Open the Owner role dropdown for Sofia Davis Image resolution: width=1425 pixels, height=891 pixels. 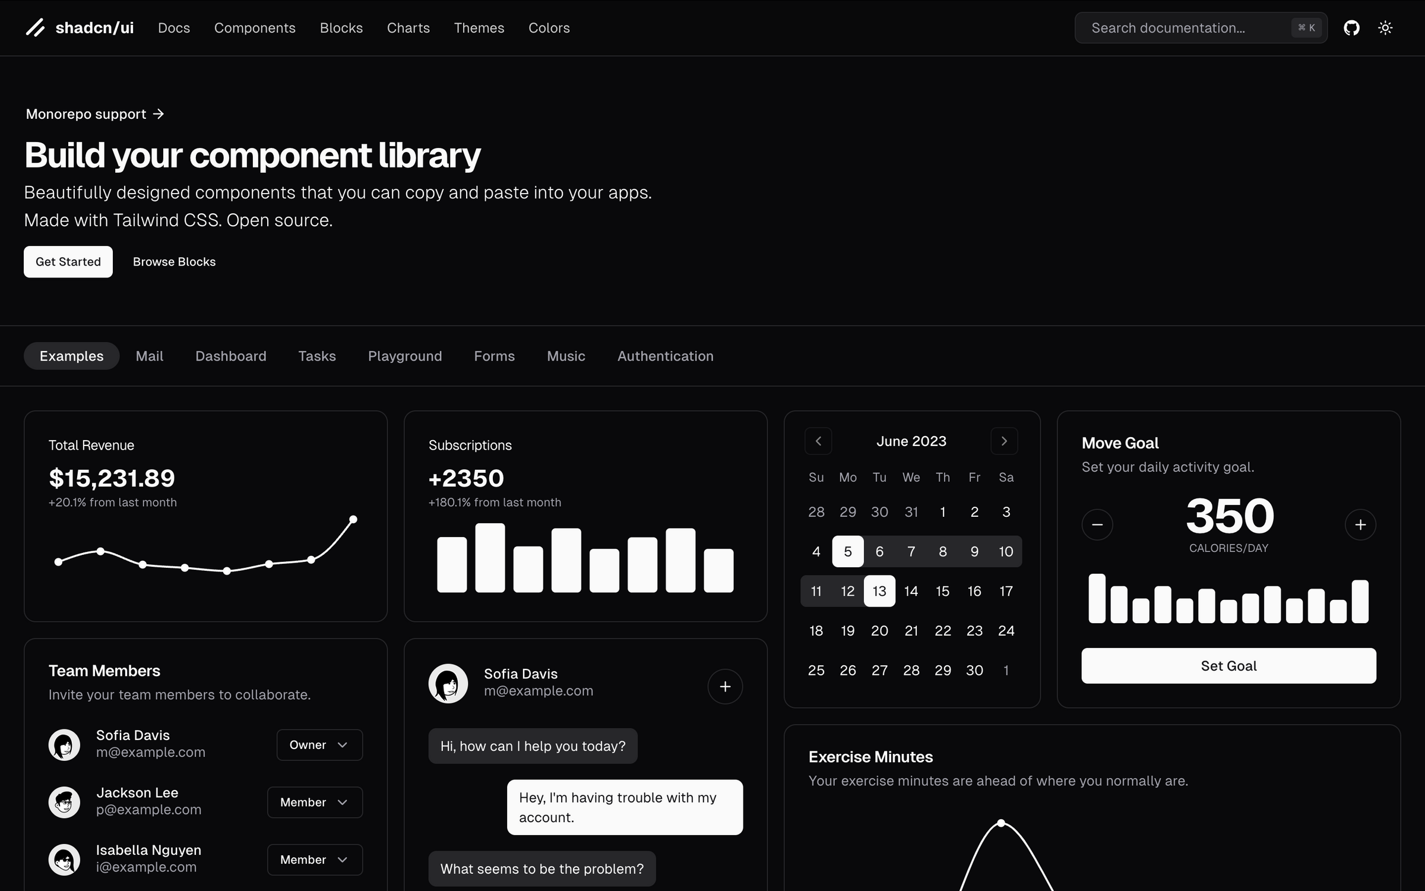pos(319,744)
